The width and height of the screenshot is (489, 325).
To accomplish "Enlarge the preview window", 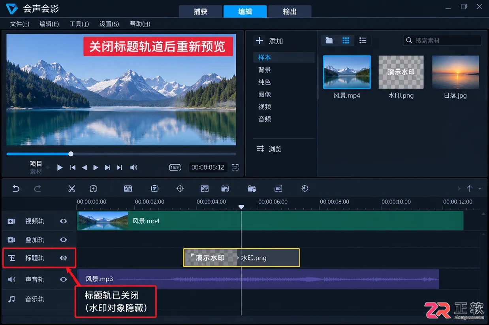I will pyautogui.click(x=235, y=167).
